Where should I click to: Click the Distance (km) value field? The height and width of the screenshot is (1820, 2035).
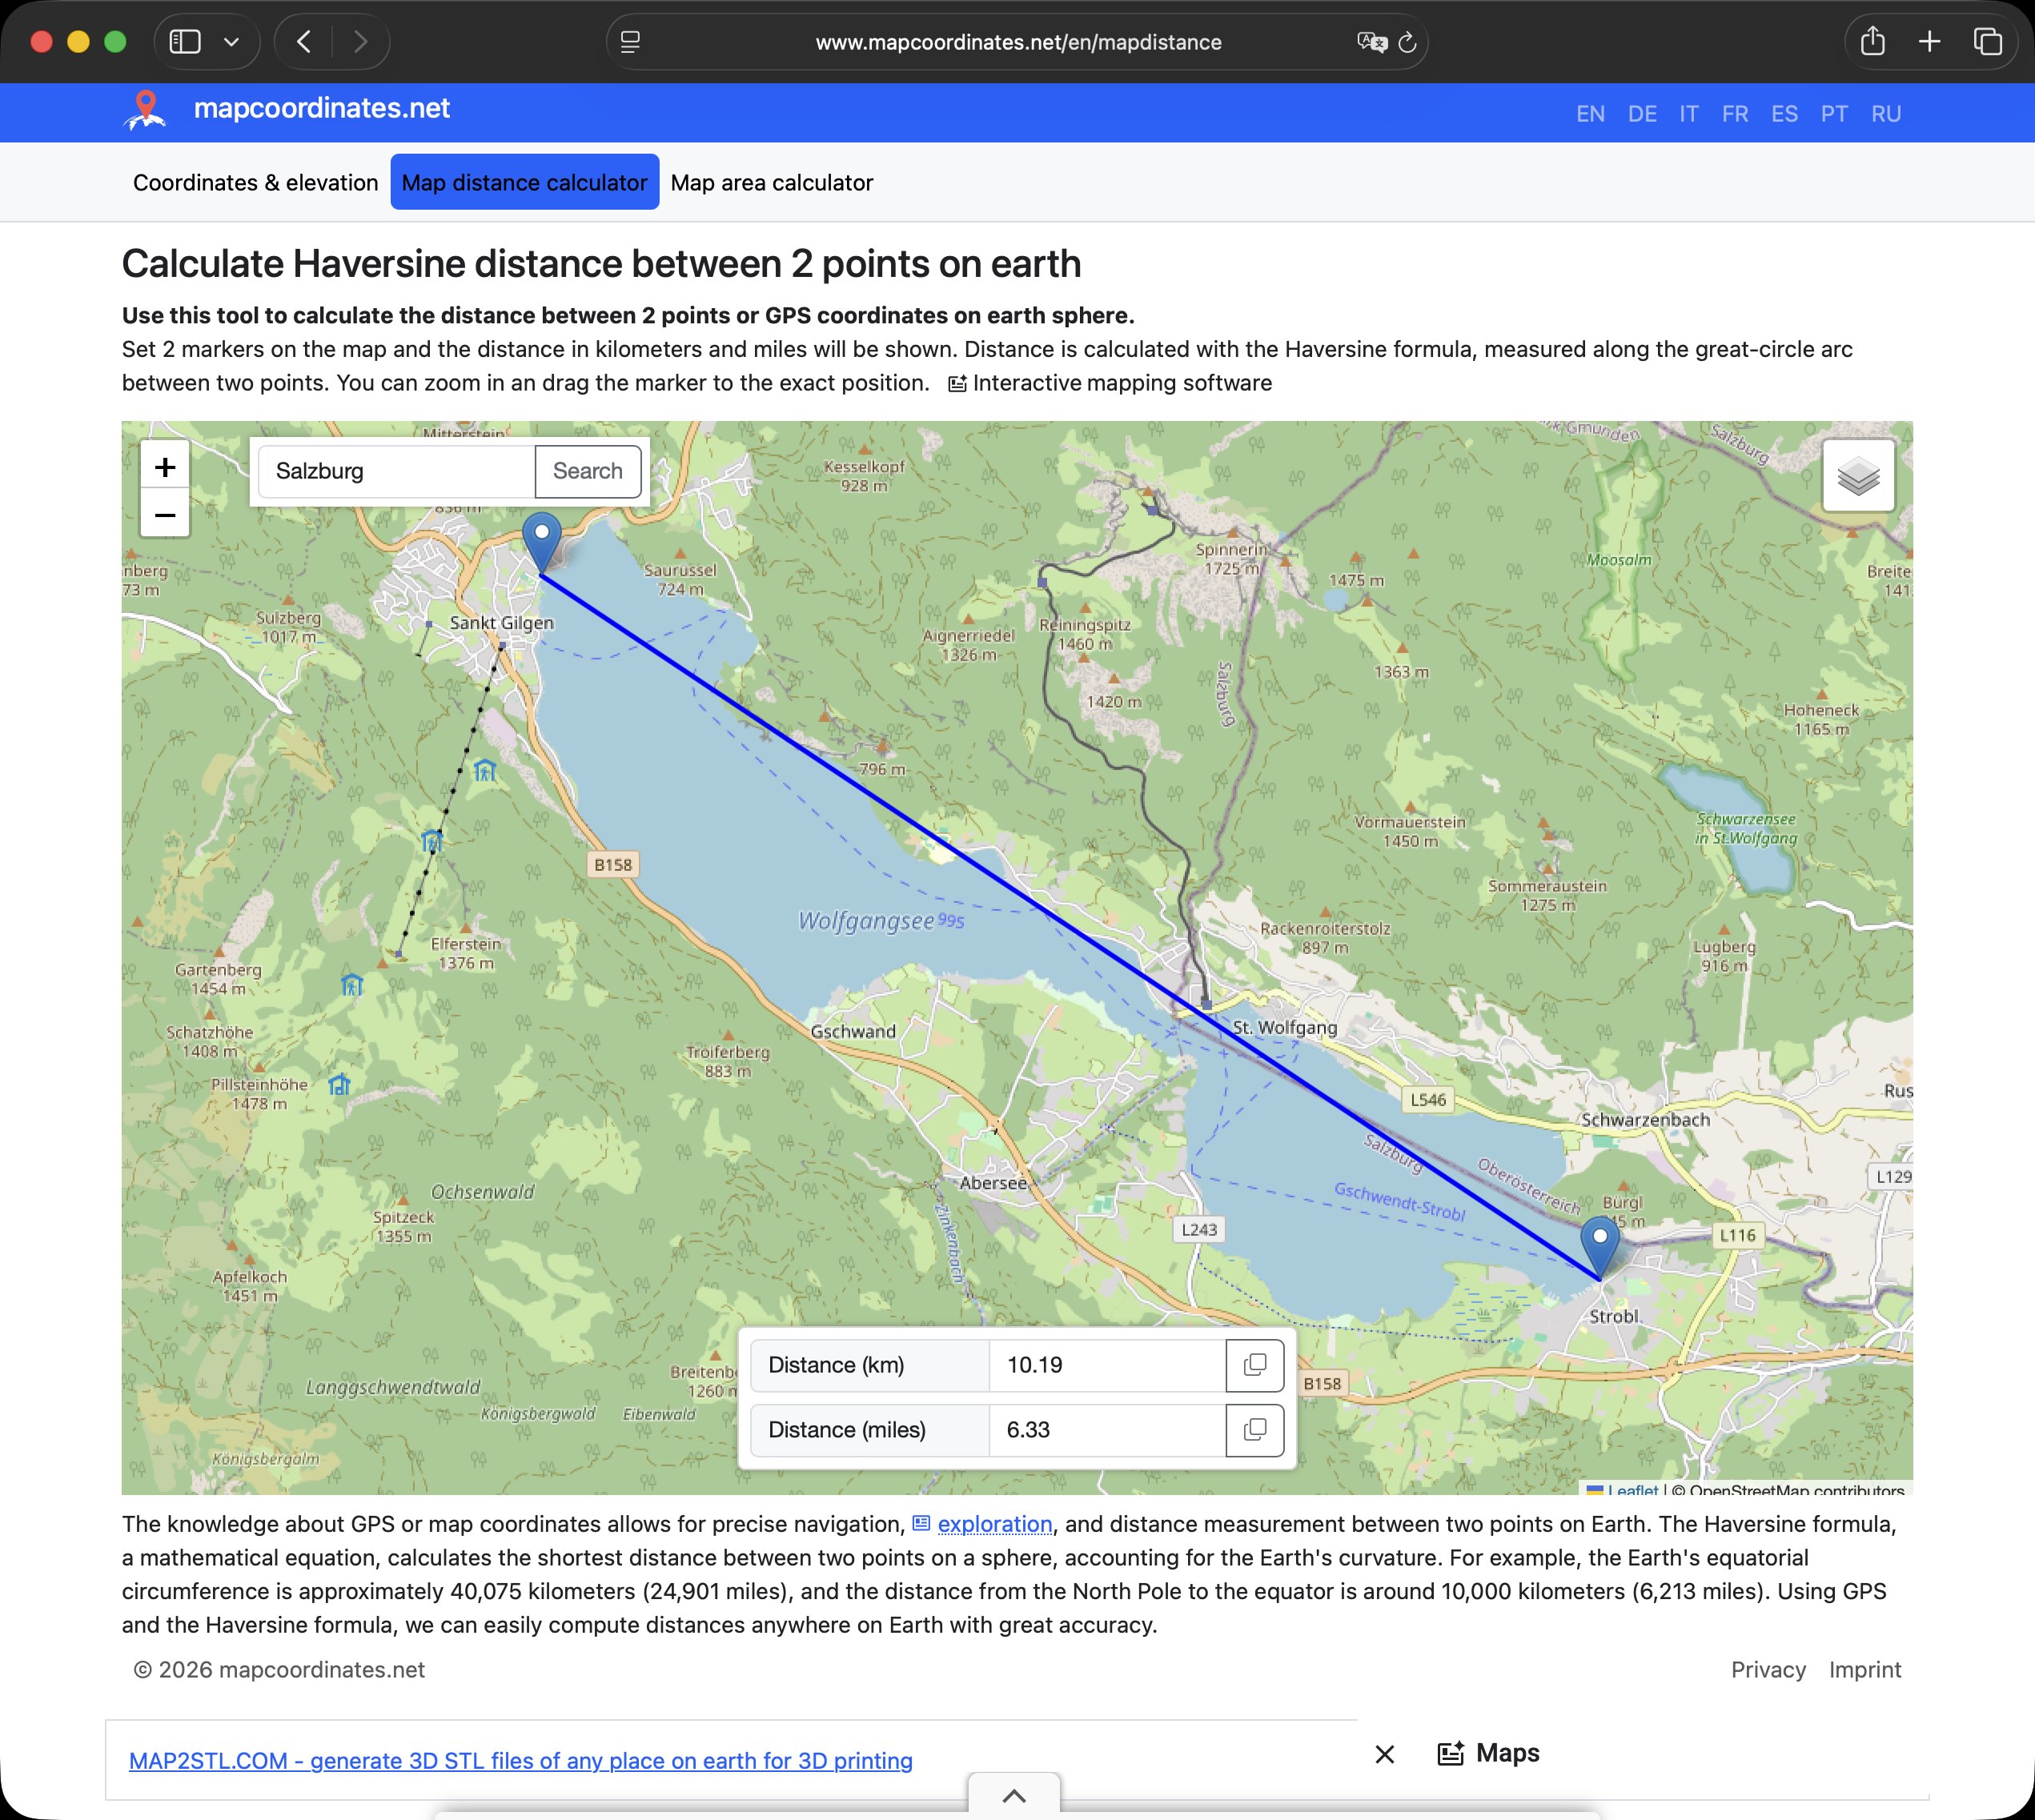[x=1107, y=1365]
